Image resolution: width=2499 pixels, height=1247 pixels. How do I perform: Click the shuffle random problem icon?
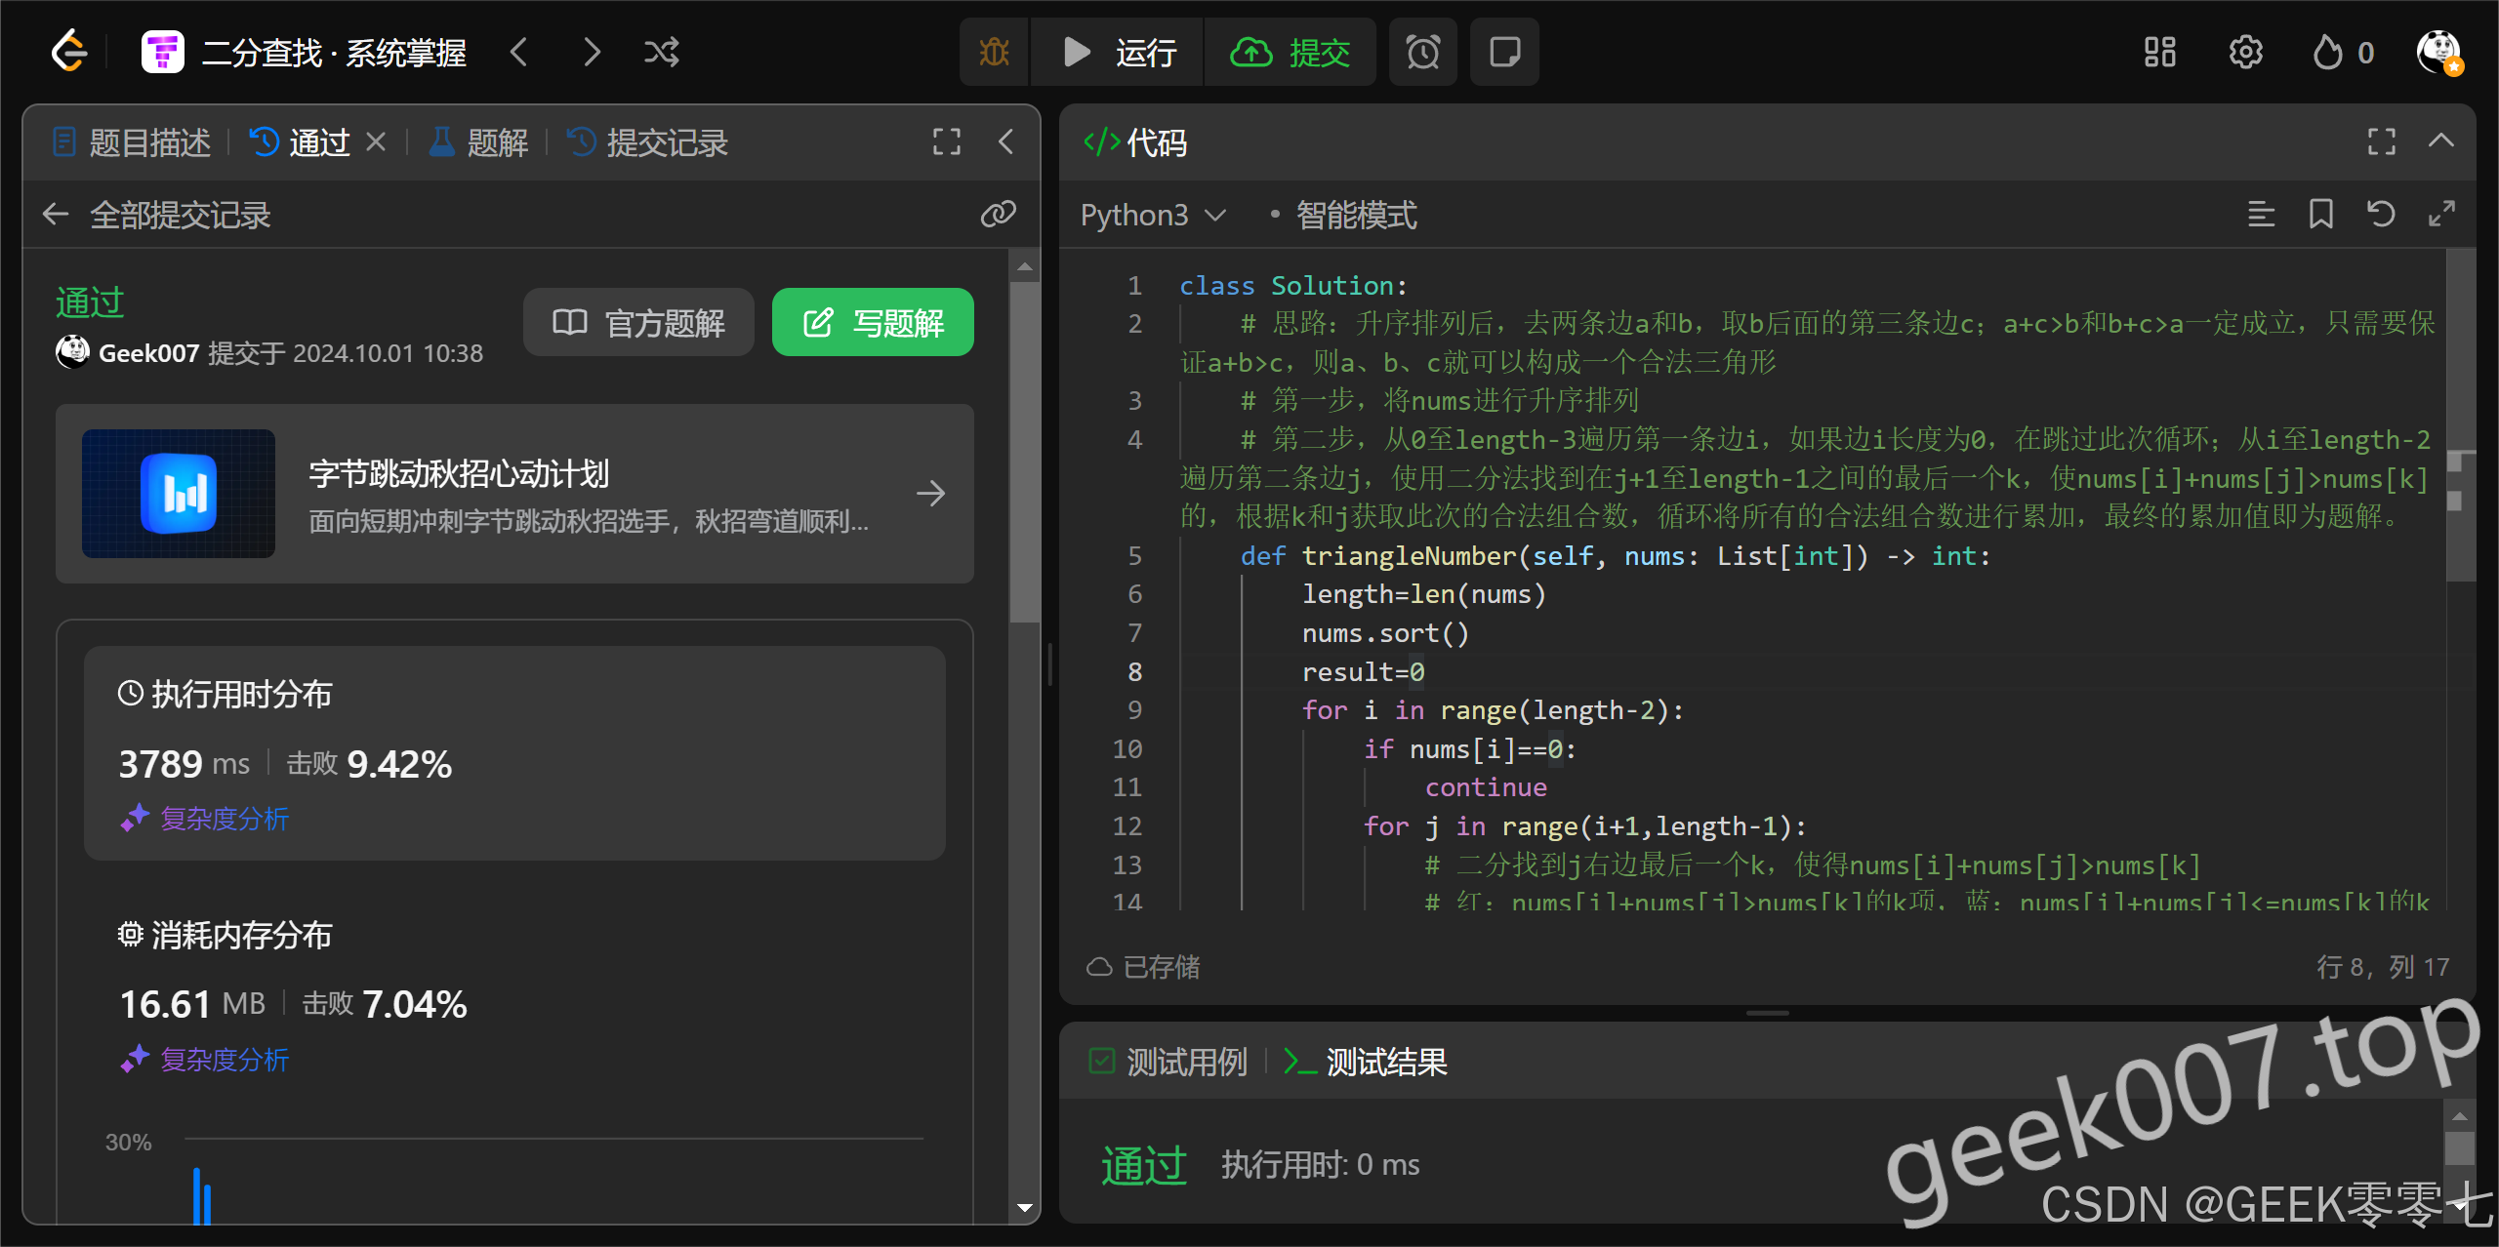pos(661,52)
